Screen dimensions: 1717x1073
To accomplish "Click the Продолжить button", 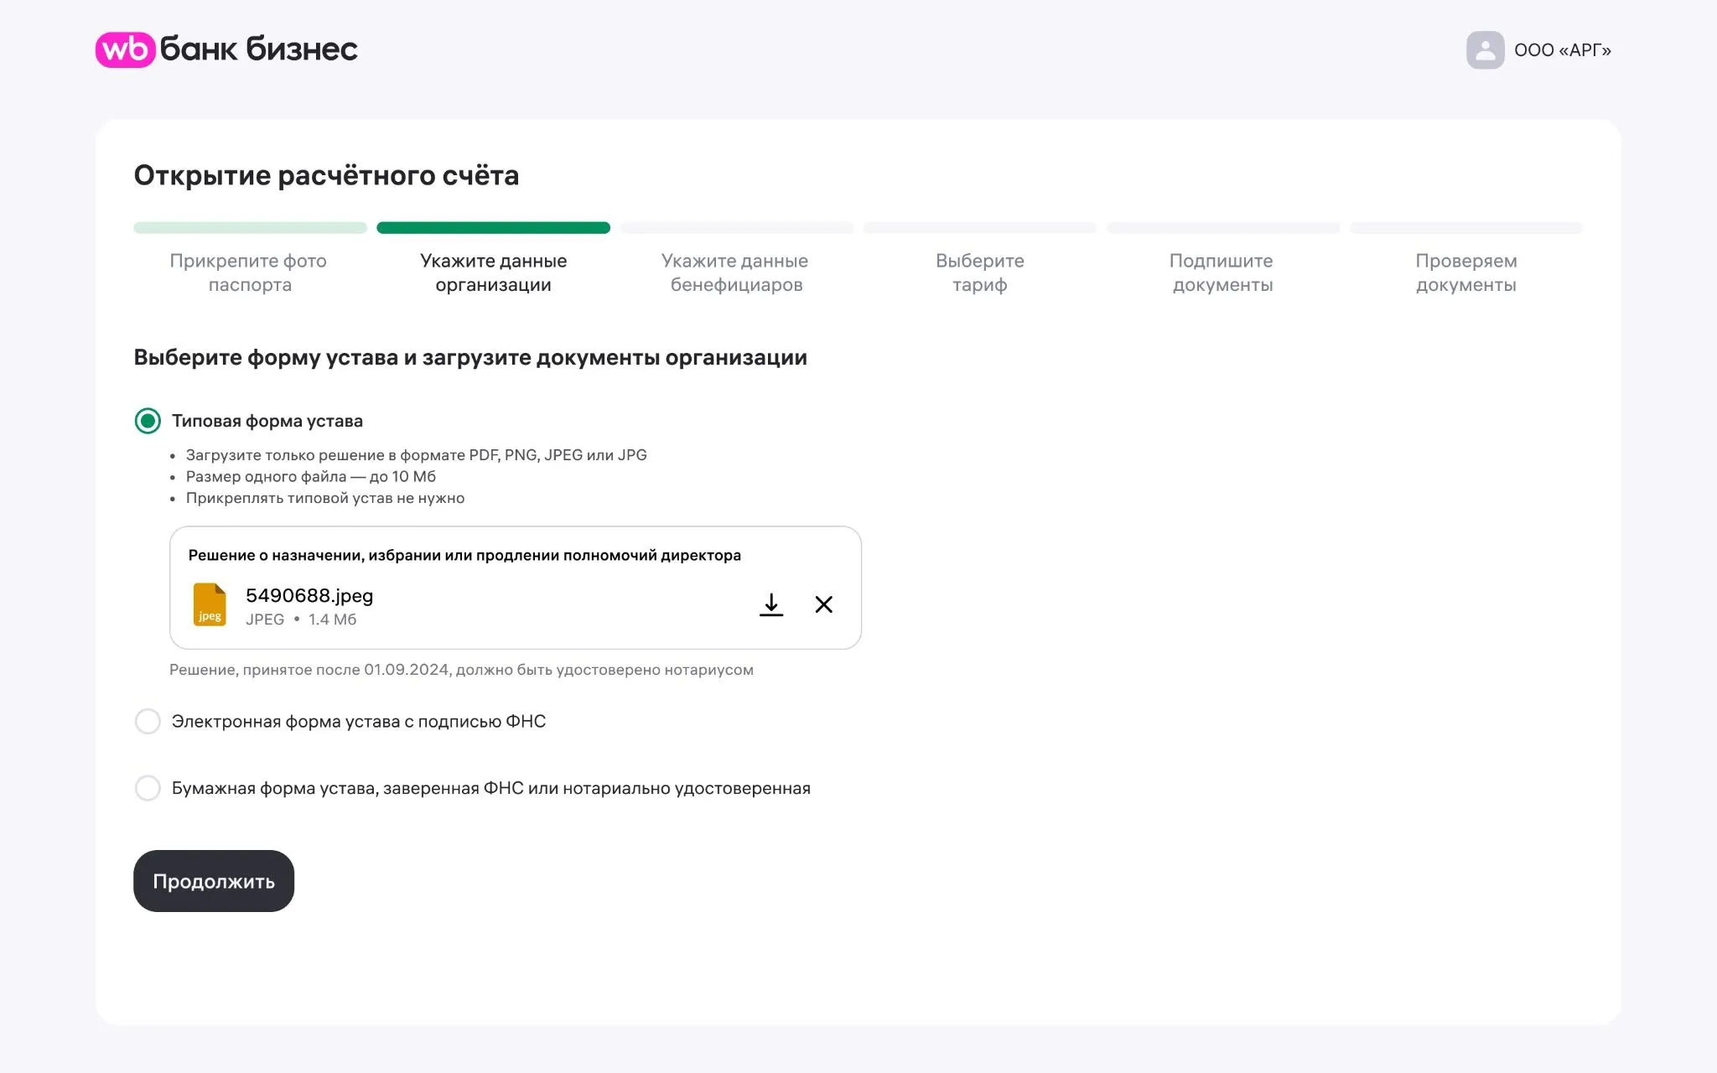I will [214, 881].
